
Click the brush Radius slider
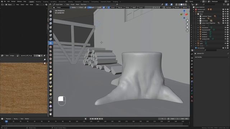pyautogui.click(x=77, y=8)
